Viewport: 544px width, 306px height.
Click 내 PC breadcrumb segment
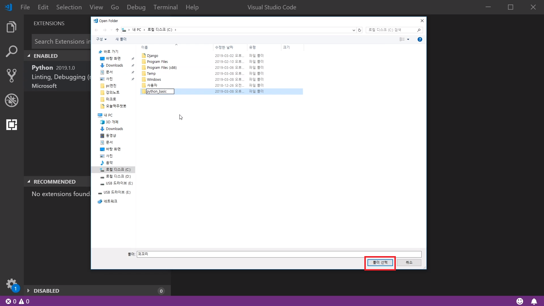pos(137,30)
